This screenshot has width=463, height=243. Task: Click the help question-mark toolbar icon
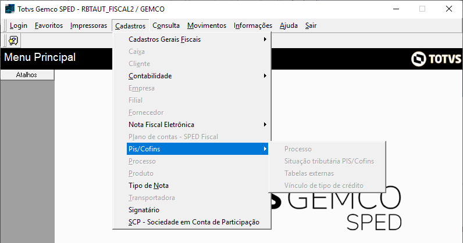pos(13,41)
